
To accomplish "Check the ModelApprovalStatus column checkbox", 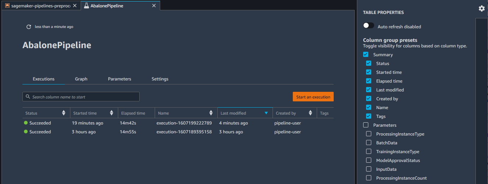I will click(369, 160).
